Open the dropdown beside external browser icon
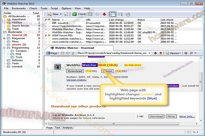205x136 pixels. pos(195,53)
